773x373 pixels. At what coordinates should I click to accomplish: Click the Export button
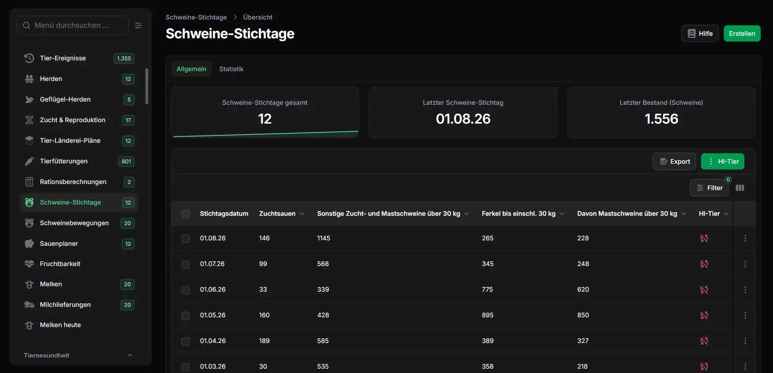point(674,162)
